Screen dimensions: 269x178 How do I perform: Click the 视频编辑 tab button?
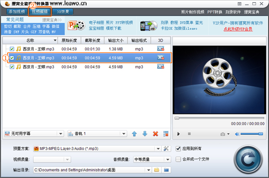pos(40,12)
